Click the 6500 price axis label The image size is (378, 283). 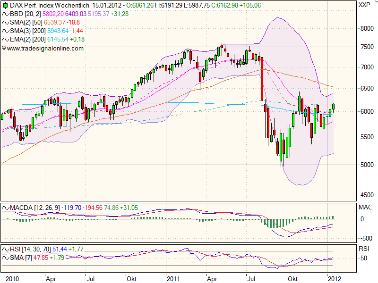point(367,88)
